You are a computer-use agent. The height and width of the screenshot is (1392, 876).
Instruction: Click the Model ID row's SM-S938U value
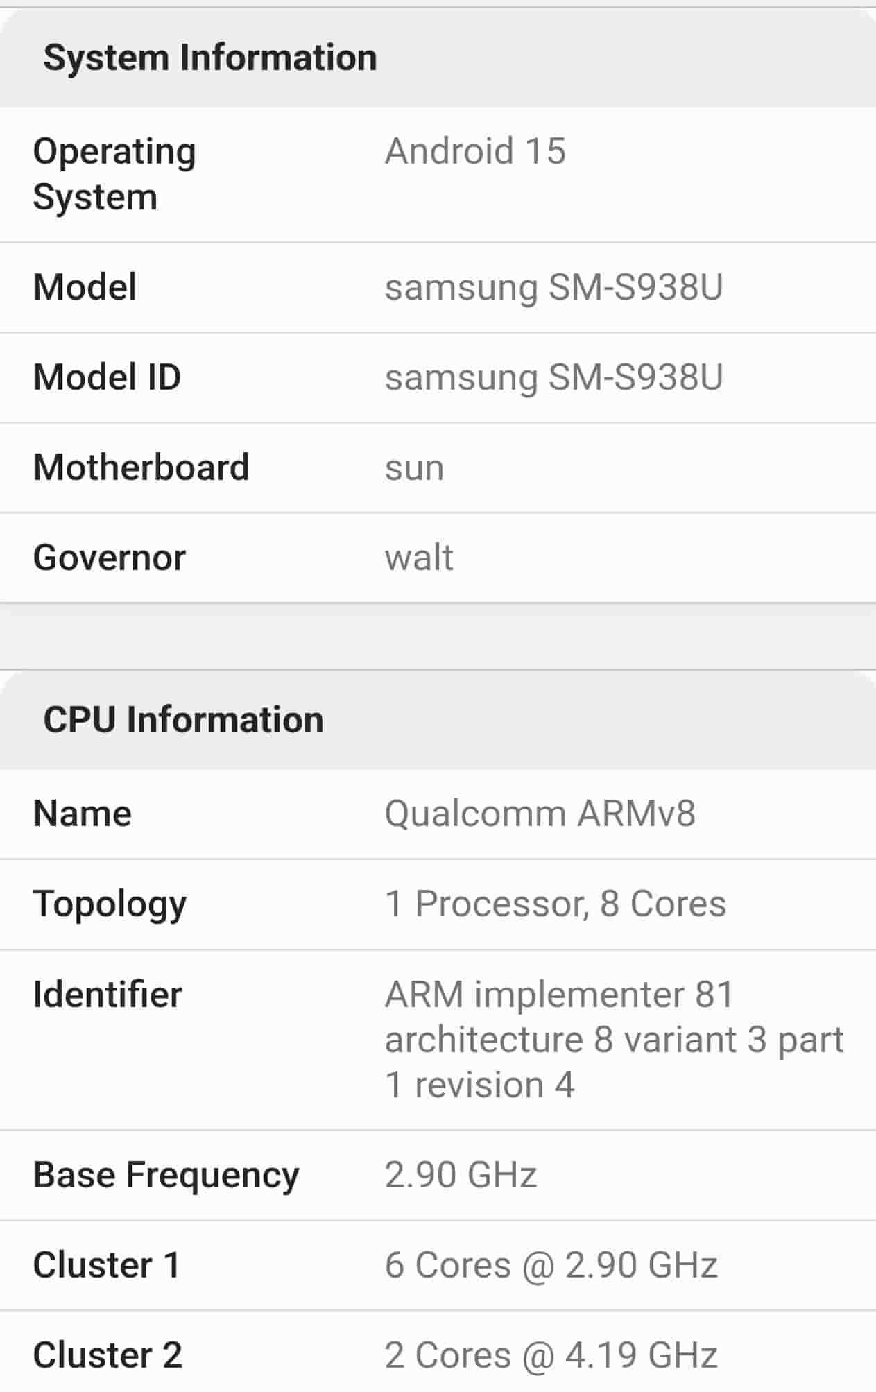[553, 377]
